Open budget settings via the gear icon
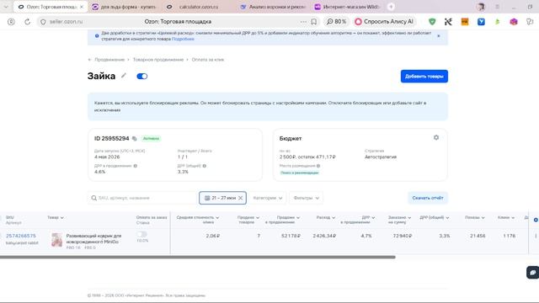This screenshot has height=303, width=539. point(436,137)
